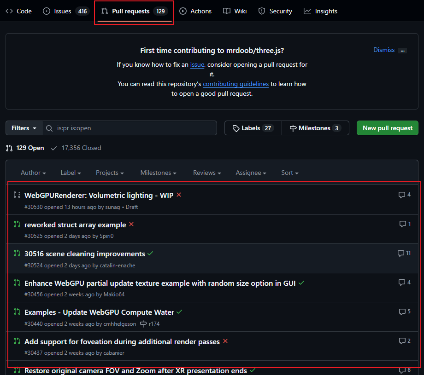
Task: View passed checks on scene cleaning PR
Action: click(150, 254)
